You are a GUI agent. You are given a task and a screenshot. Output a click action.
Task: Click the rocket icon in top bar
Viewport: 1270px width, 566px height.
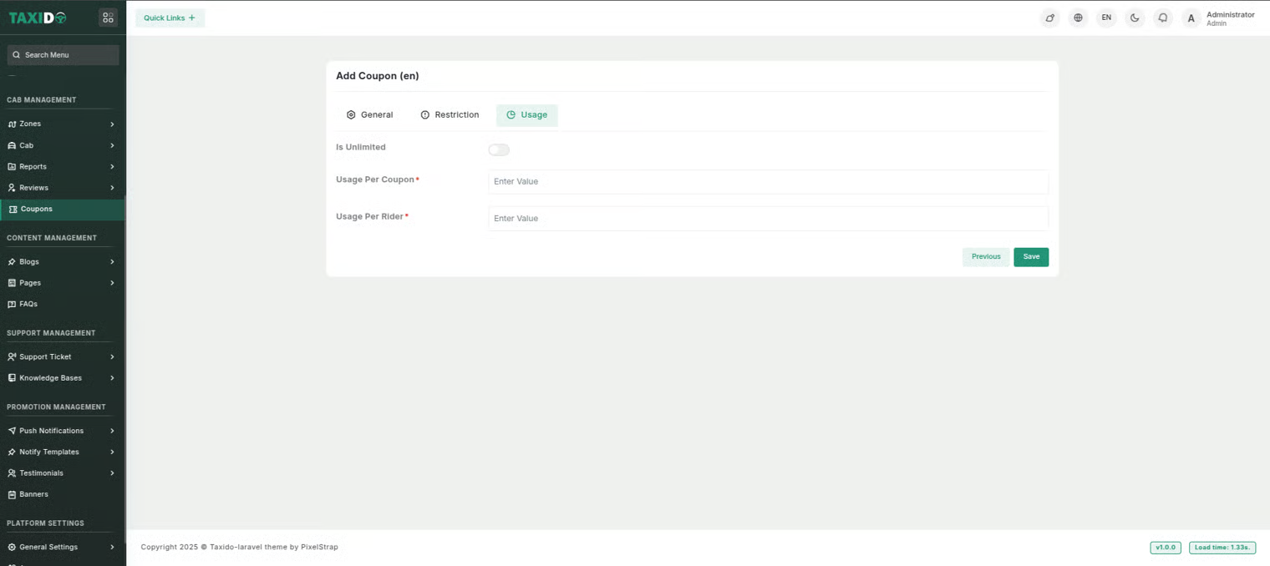(x=1049, y=18)
